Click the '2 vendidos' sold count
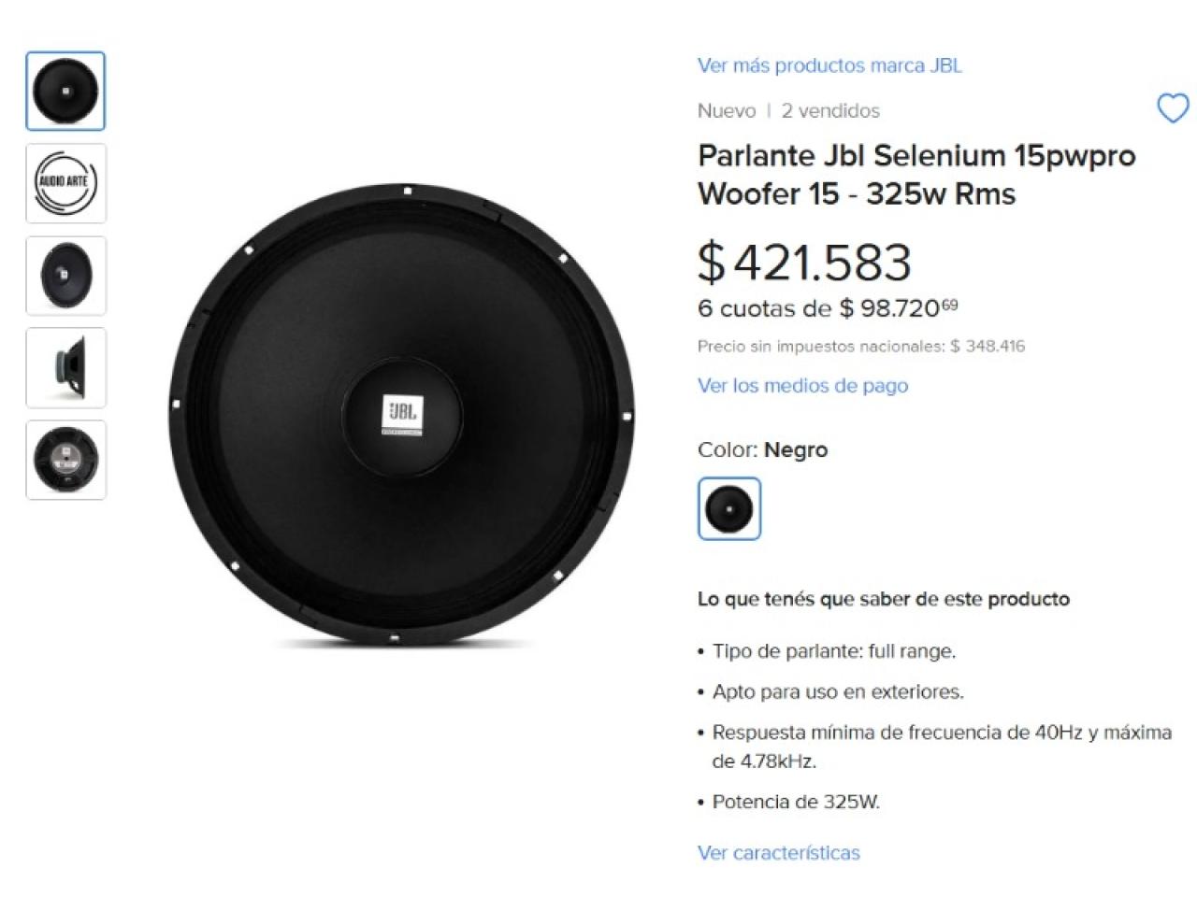The image size is (1197, 897). [830, 110]
